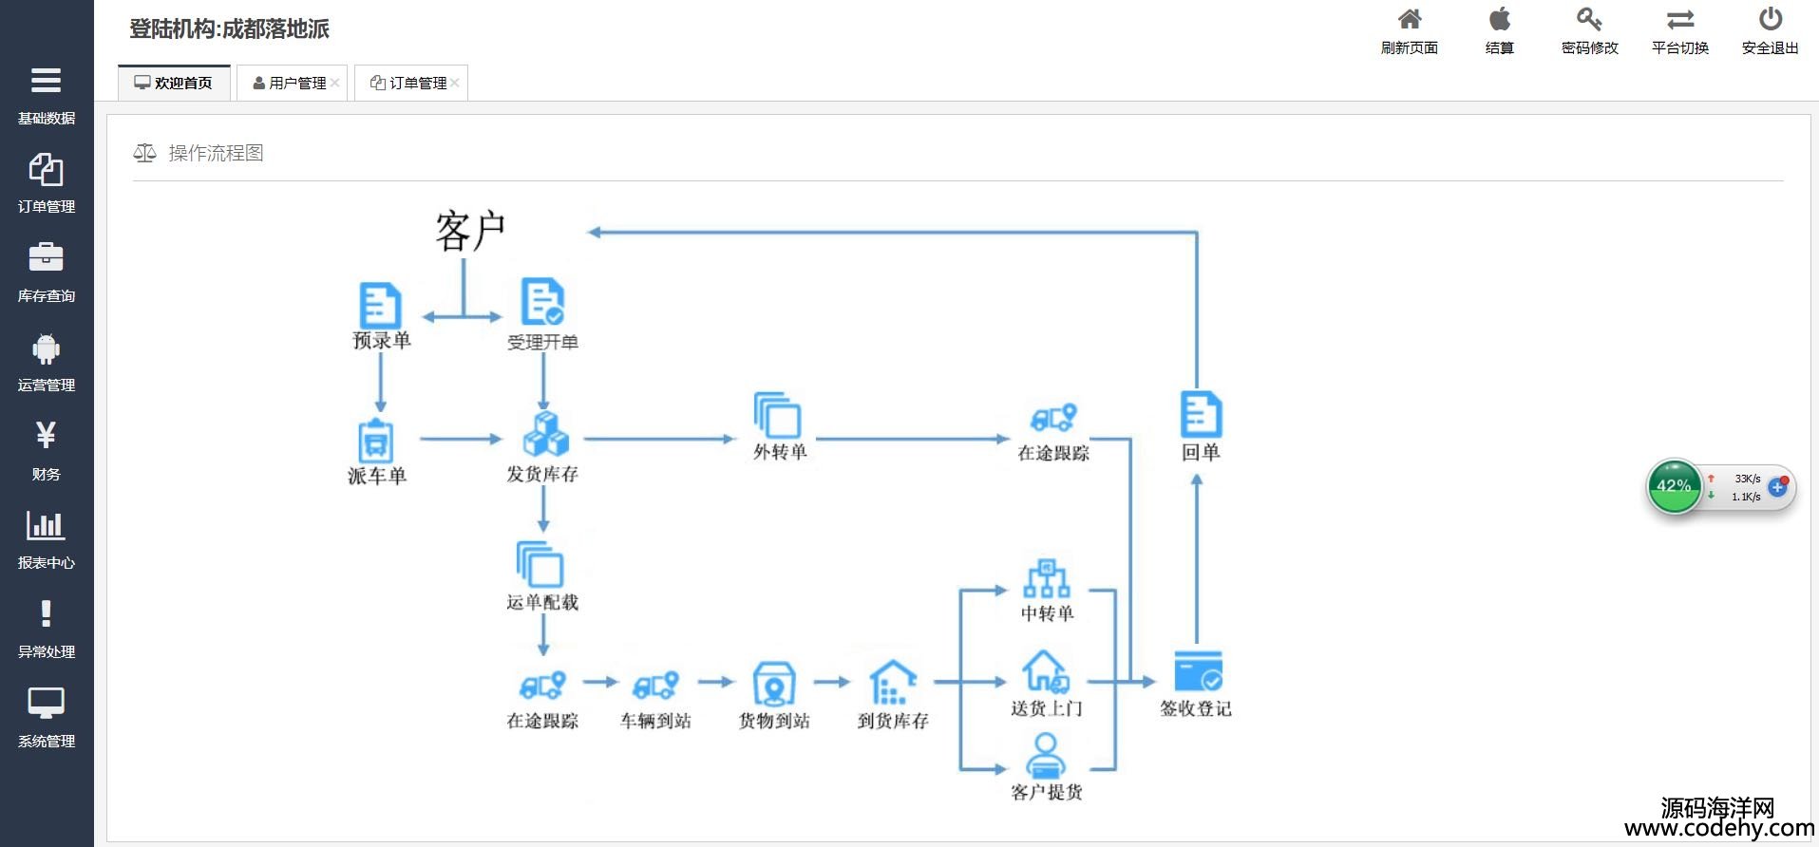This screenshot has height=847, width=1819.
Task: Click the 签收登记 flowchart icon
Action: 1197,672
